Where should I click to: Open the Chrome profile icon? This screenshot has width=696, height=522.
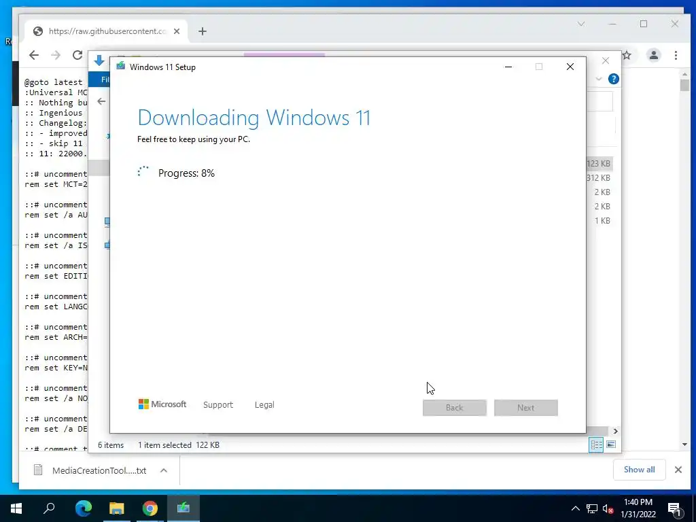click(653, 55)
